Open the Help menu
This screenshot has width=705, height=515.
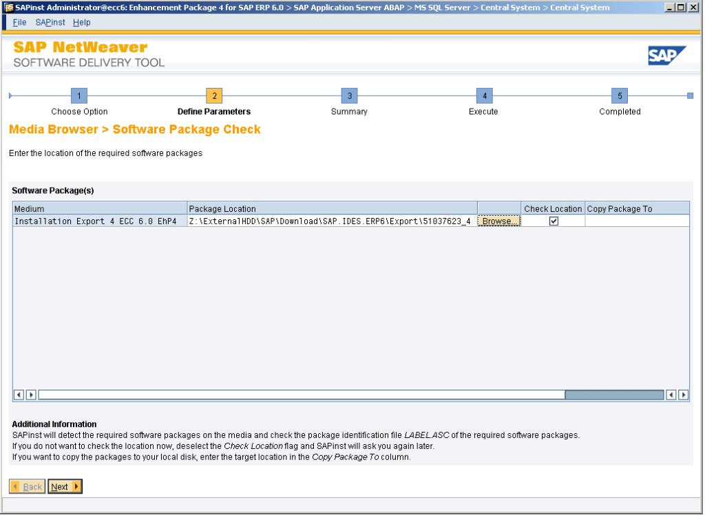click(81, 23)
